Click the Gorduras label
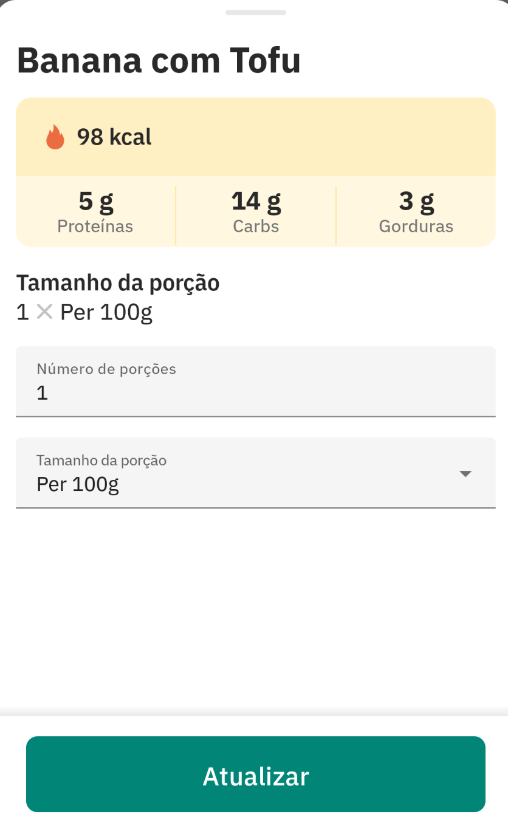 point(416,227)
